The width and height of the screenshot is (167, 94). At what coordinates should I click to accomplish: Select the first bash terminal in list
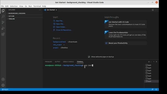(151, 65)
